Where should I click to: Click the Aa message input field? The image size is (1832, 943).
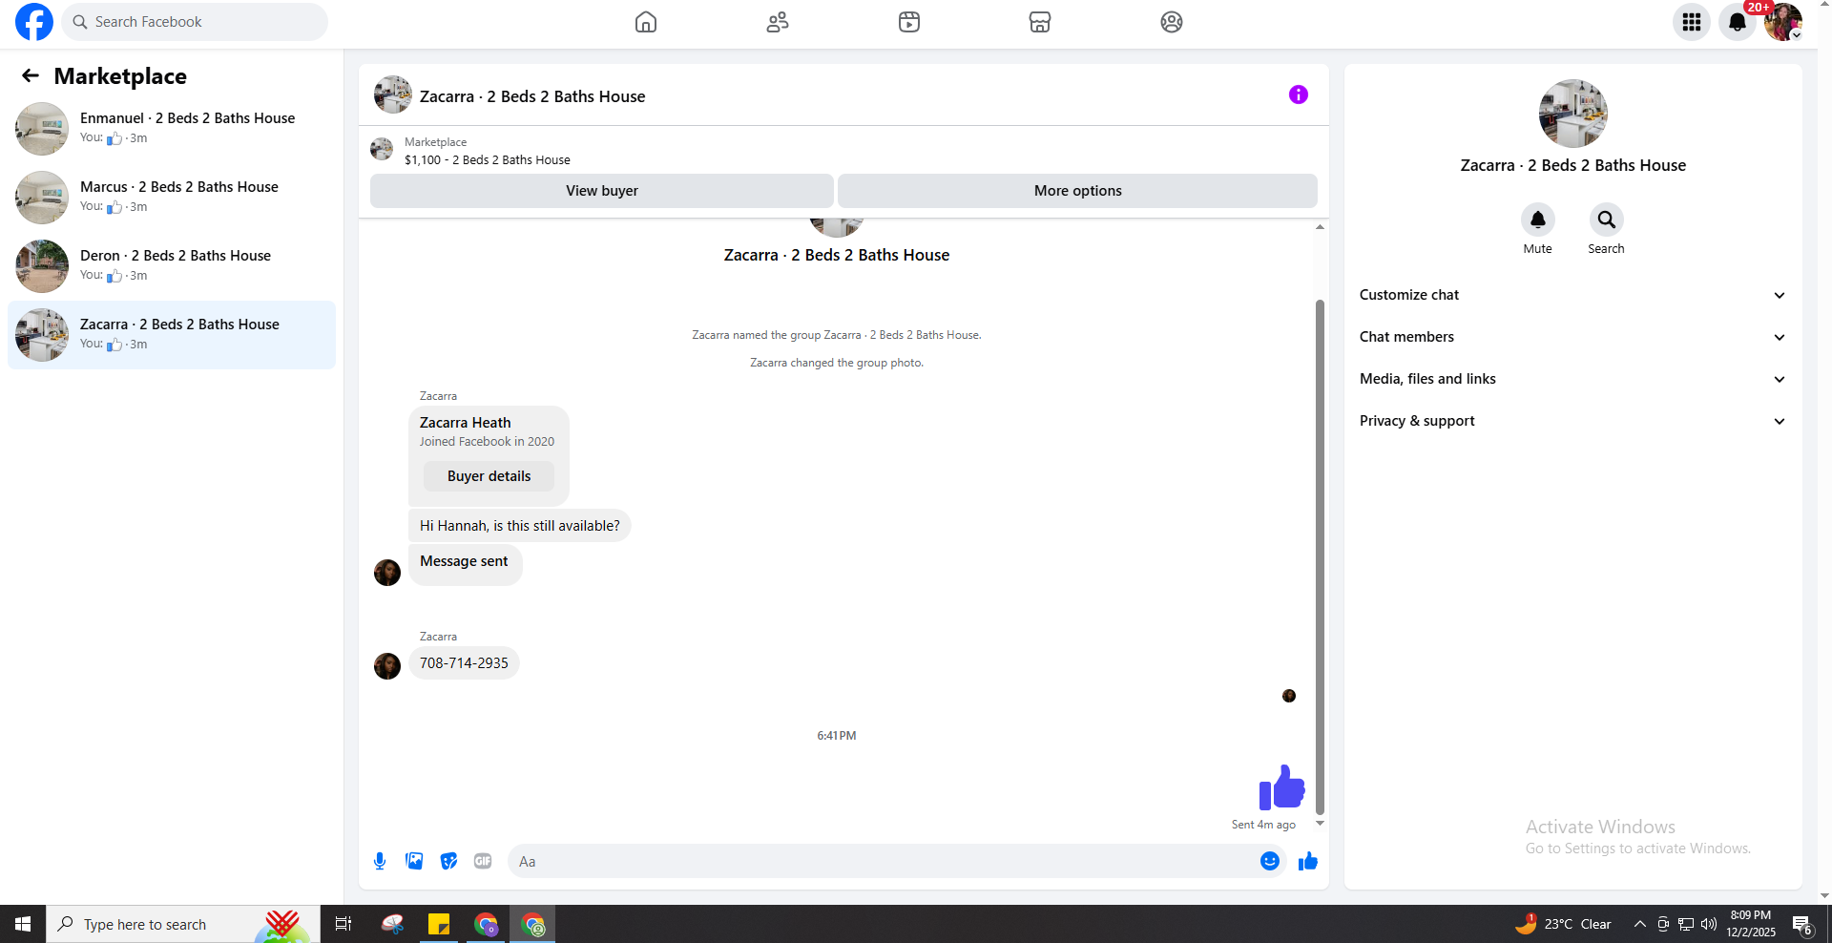coord(883,861)
